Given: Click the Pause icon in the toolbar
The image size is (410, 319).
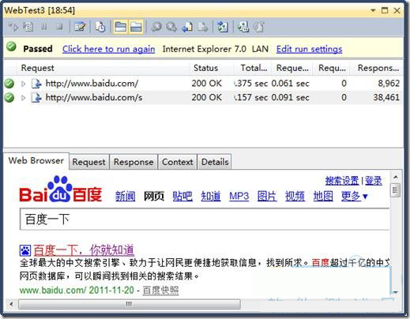Looking at the screenshot, I should click(x=44, y=27).
